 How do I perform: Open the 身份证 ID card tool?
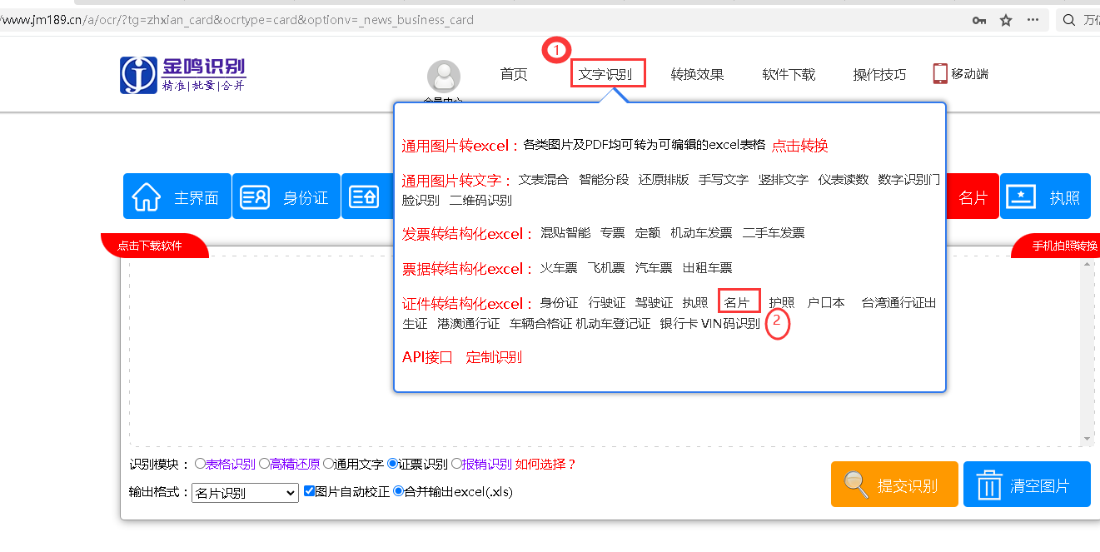point(286,196)
